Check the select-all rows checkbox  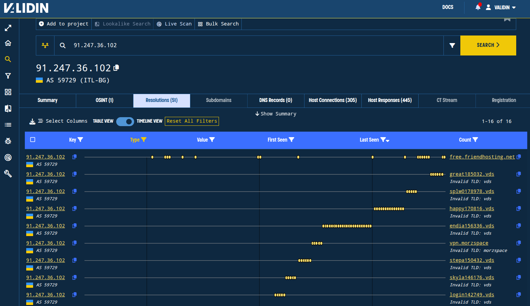point(33,140)
